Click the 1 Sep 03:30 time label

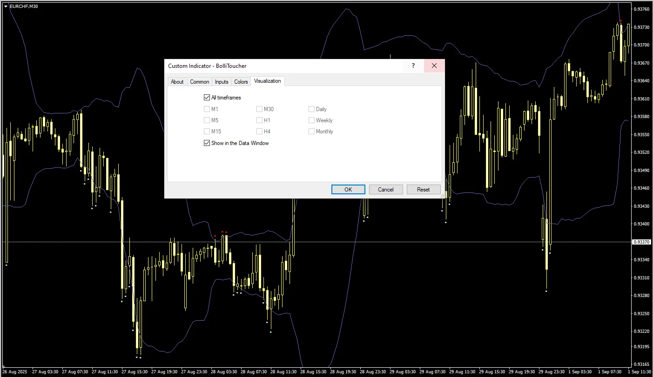(x=580, y=372)
